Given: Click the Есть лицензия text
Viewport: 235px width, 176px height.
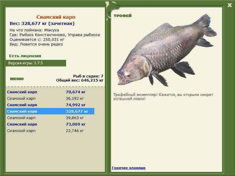Looking at the screenshot, I should coord(25,56).
